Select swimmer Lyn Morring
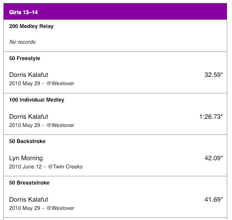Screen dimensions: 232x220 pos(26,158)
